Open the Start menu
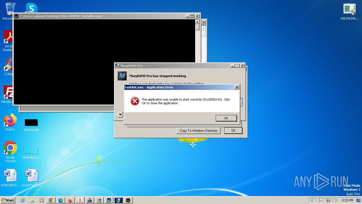This screenshot has height=204, width=362. pos(8,200)
